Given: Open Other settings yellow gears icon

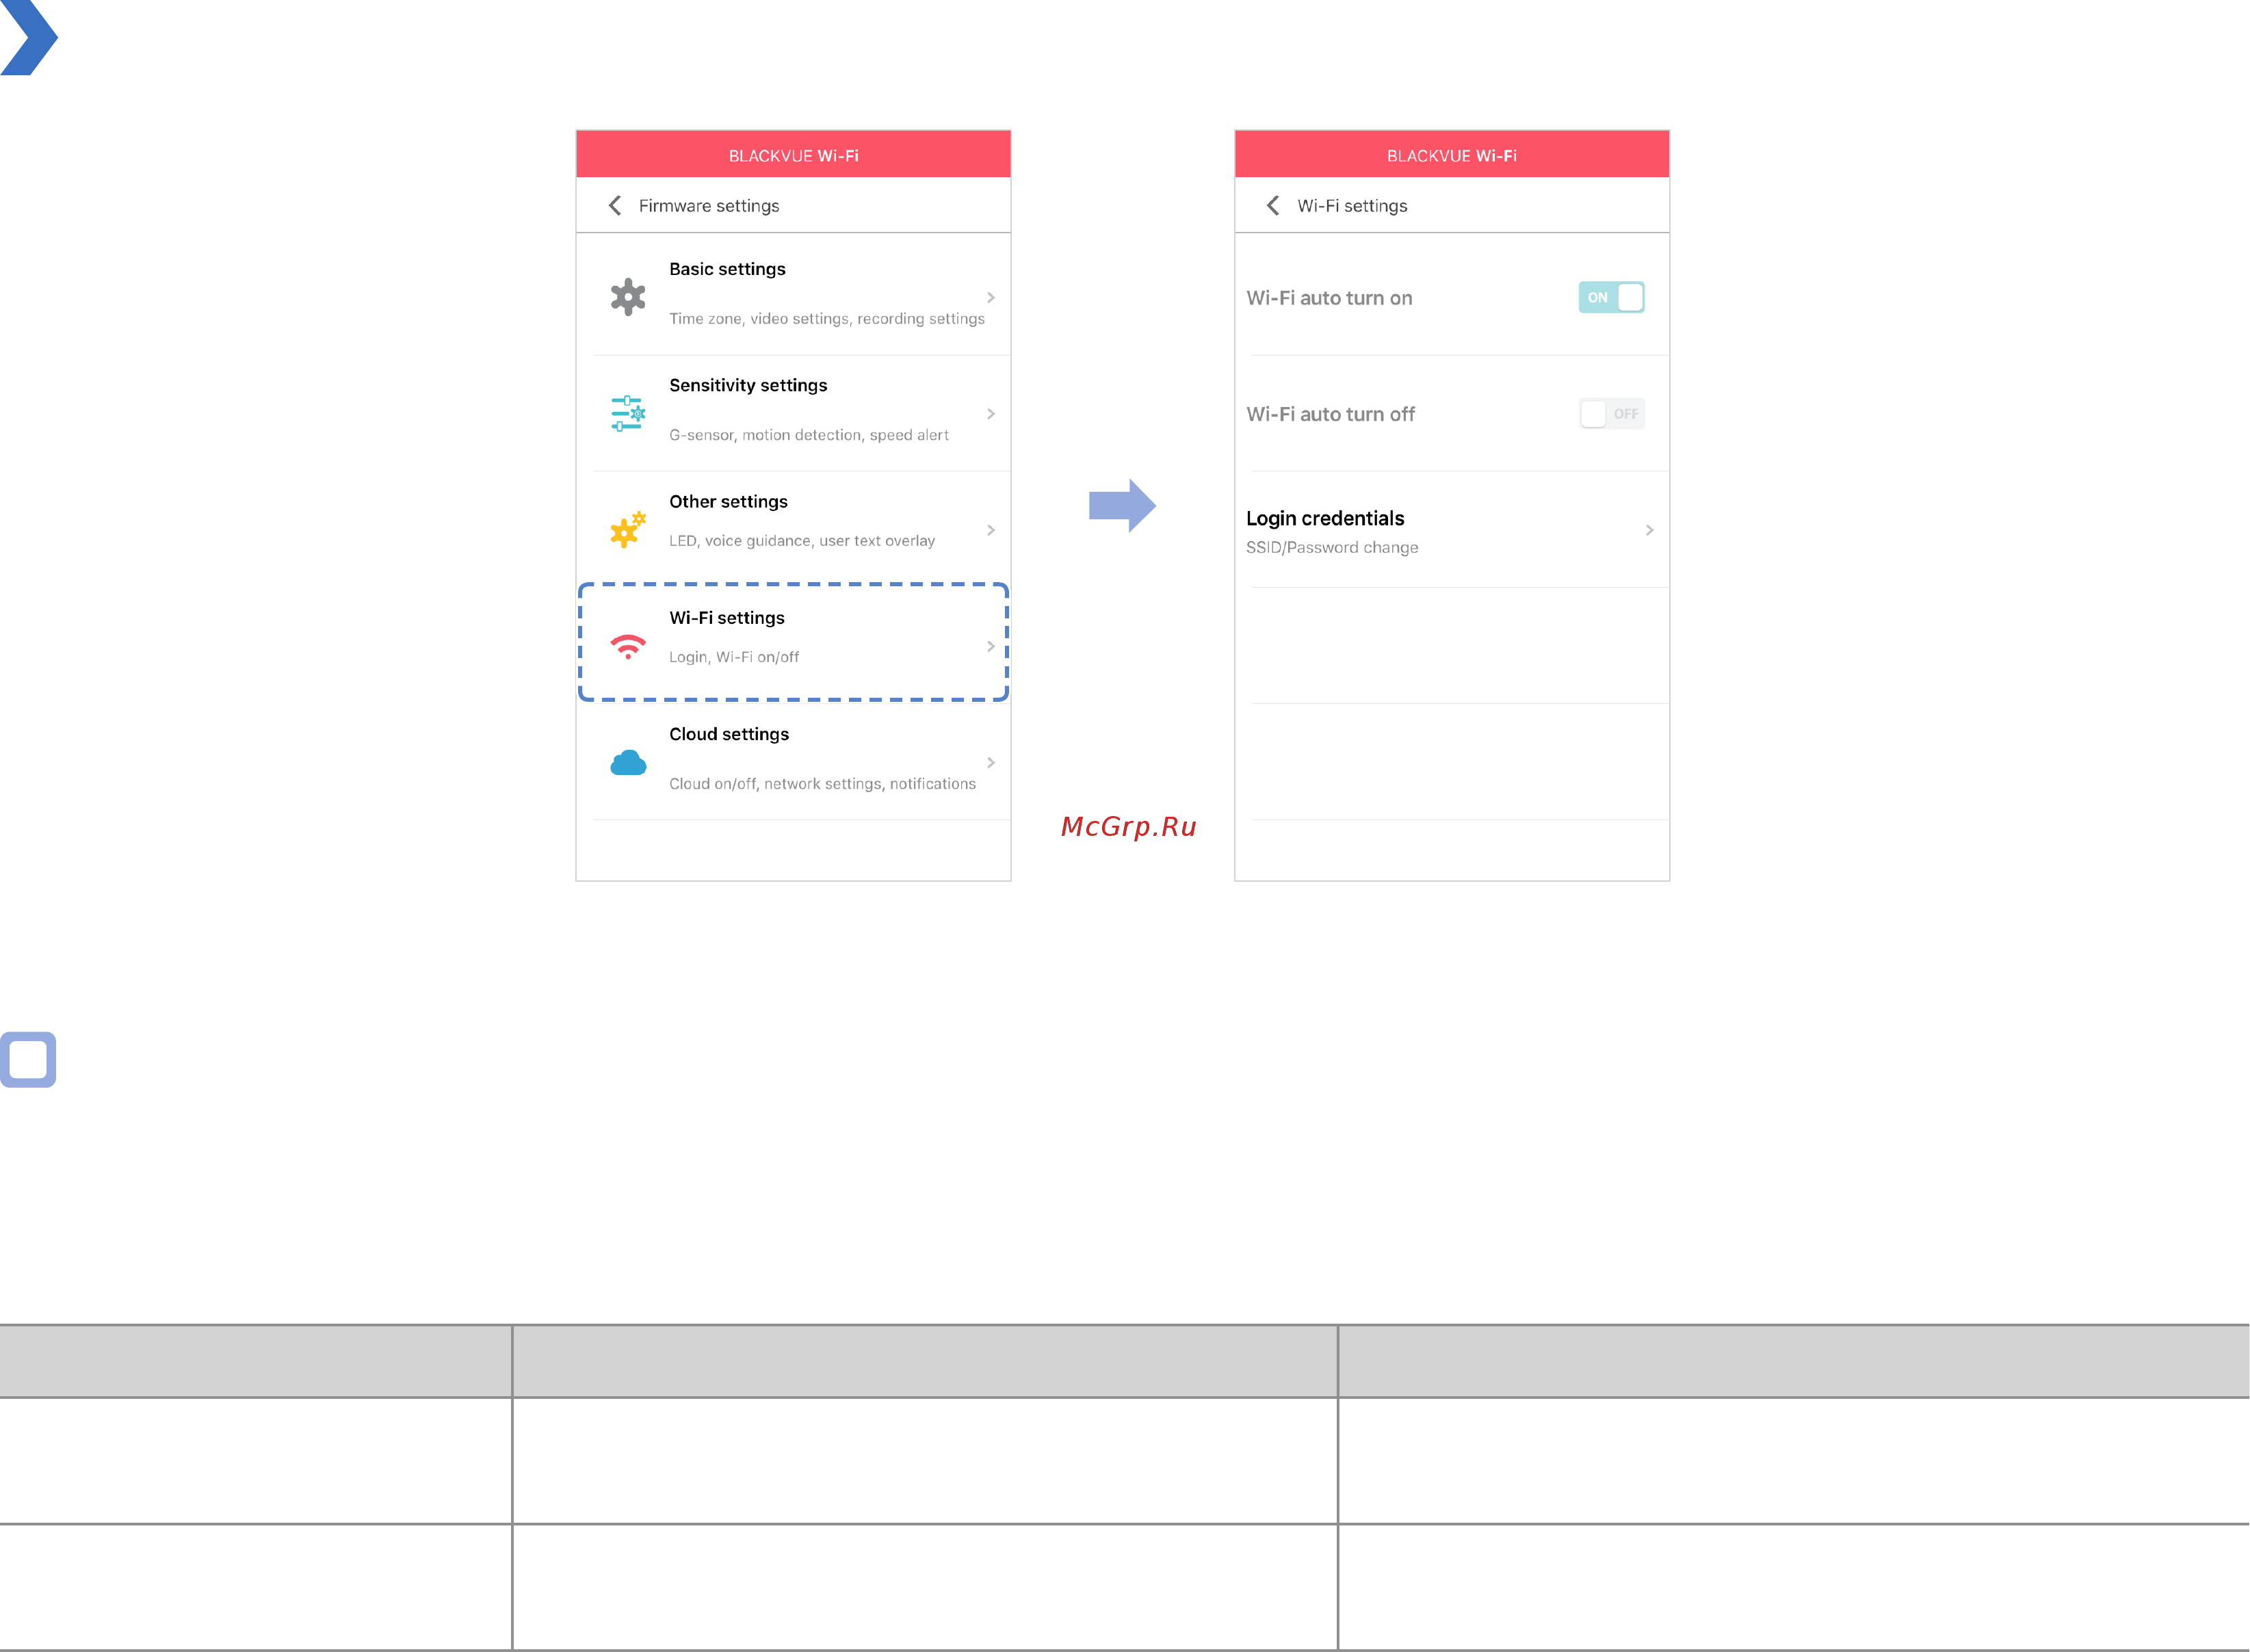Looking at the screenshot, I should pos(628,530).
